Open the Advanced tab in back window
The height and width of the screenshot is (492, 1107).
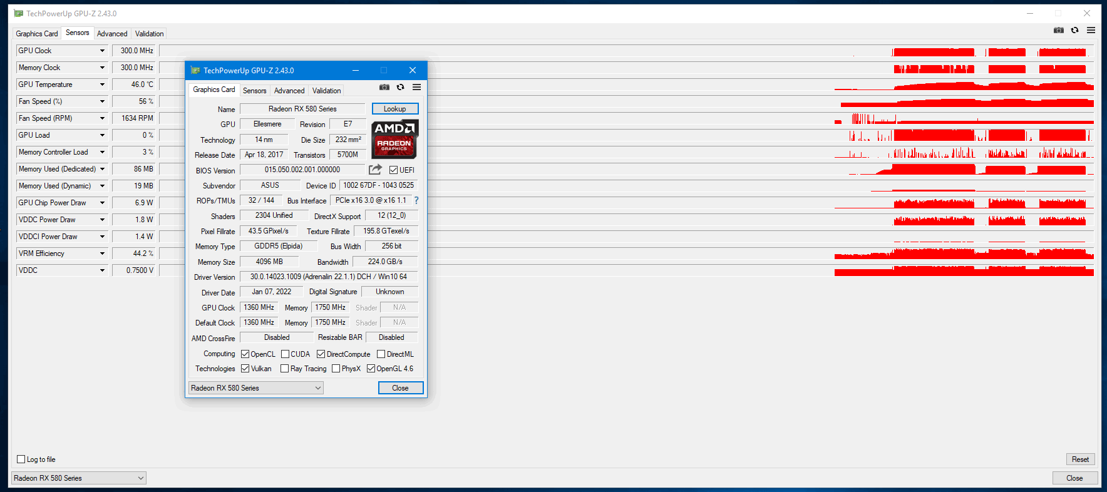pyautogui.click(x=112, y=34)
